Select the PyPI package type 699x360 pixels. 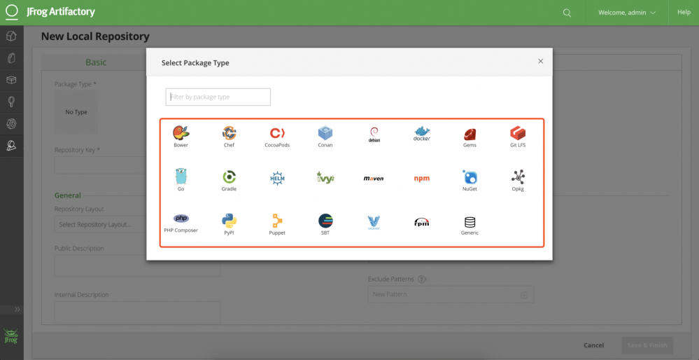[x=229, y=224]
